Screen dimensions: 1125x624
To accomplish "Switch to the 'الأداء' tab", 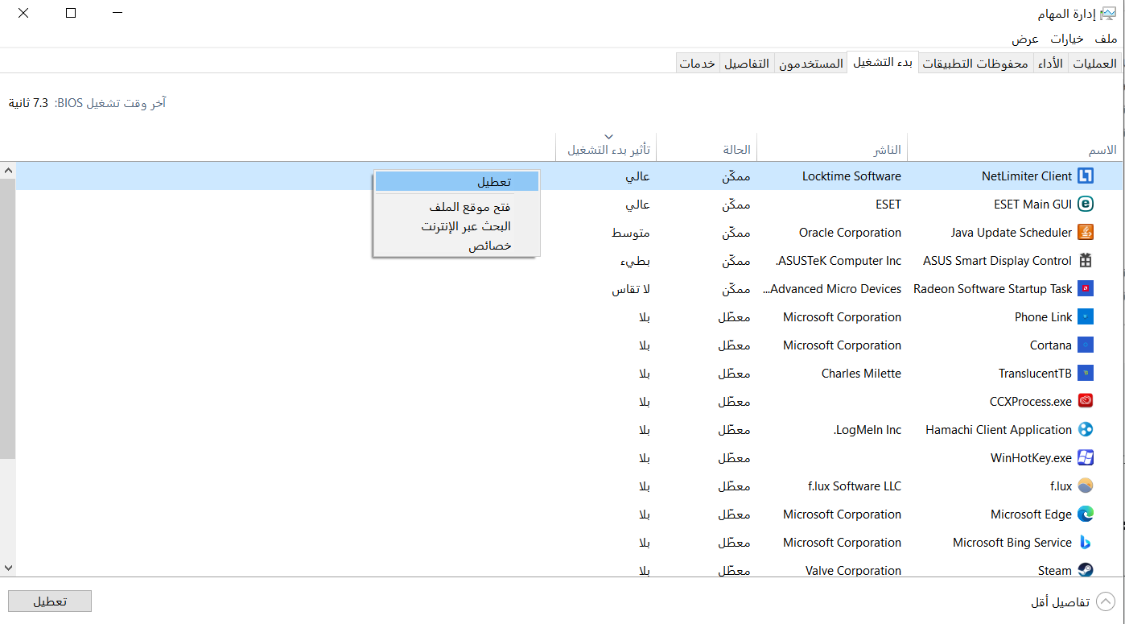I will [1050, 64].
